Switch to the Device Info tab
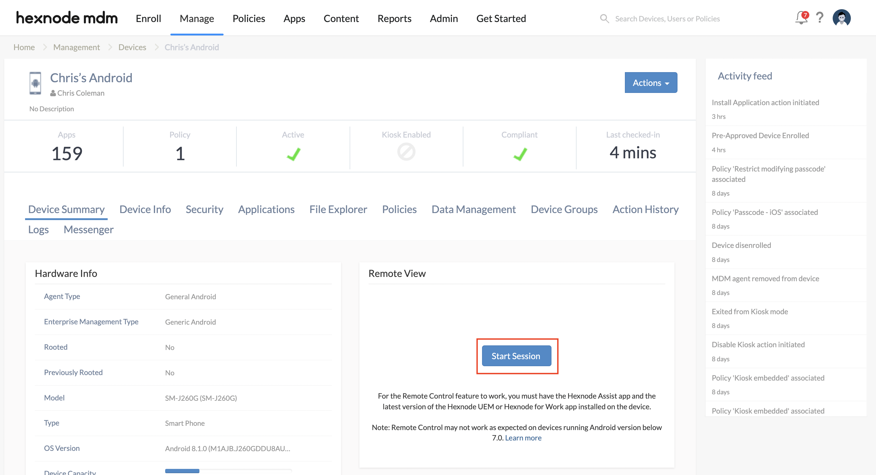 [145, 209]
